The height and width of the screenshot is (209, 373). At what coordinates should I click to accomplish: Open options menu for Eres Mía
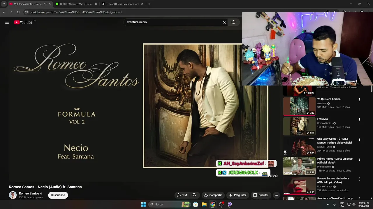[359, 120]
